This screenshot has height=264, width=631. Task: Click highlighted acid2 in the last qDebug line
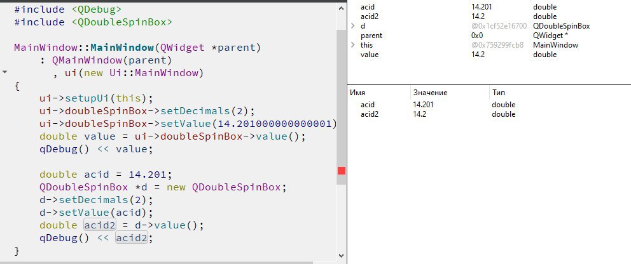[x=132, y=238]
